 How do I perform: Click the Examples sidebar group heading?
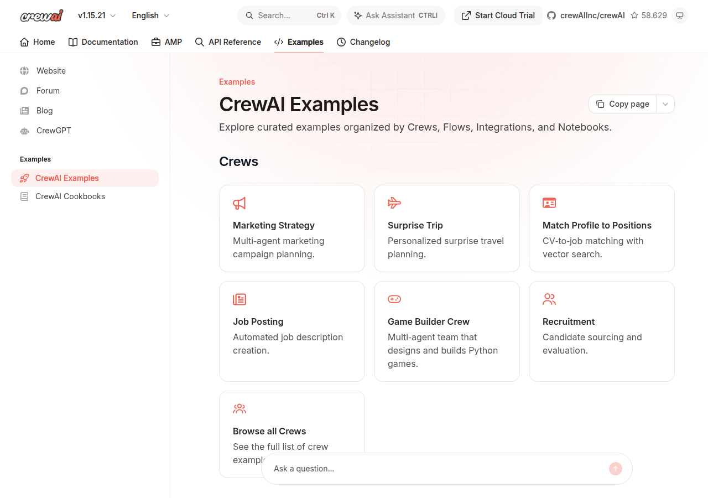point(35,159)
